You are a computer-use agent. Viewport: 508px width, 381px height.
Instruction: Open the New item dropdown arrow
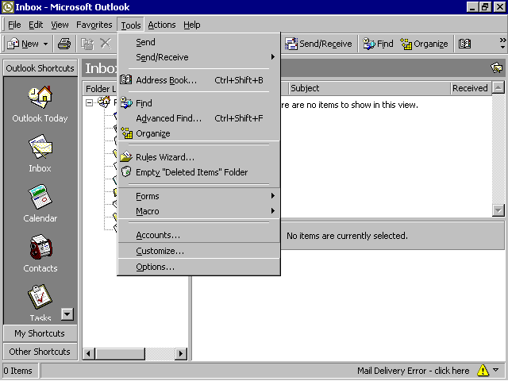click(x=46, y=44)
